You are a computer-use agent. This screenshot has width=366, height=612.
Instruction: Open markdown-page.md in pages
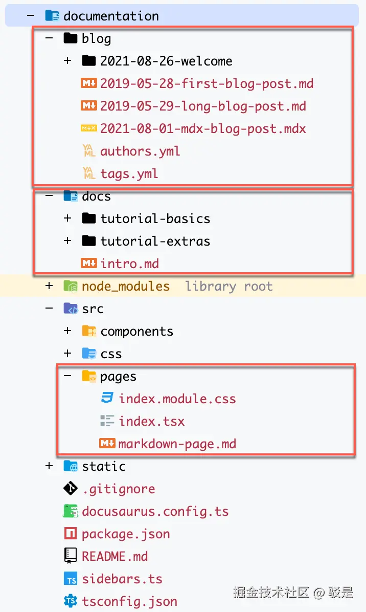coord(177,444)
